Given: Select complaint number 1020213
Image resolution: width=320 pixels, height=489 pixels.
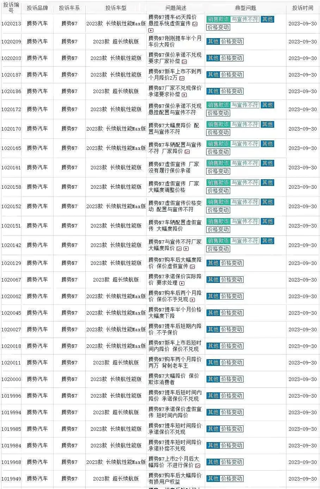Looking at the screenshot, I should [x=11, y=24].
